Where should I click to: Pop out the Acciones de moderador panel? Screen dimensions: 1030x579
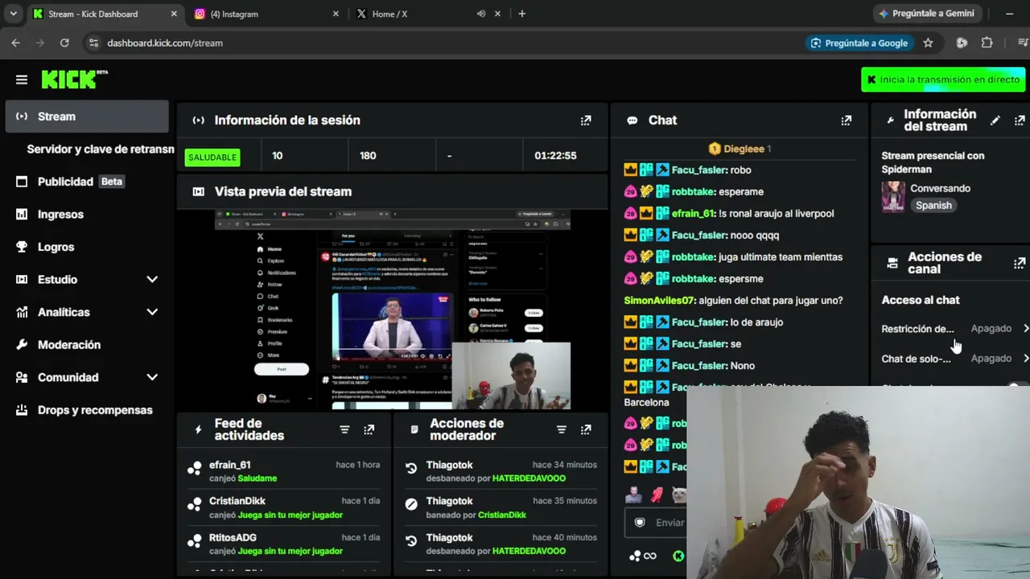[x=586, y=429]
